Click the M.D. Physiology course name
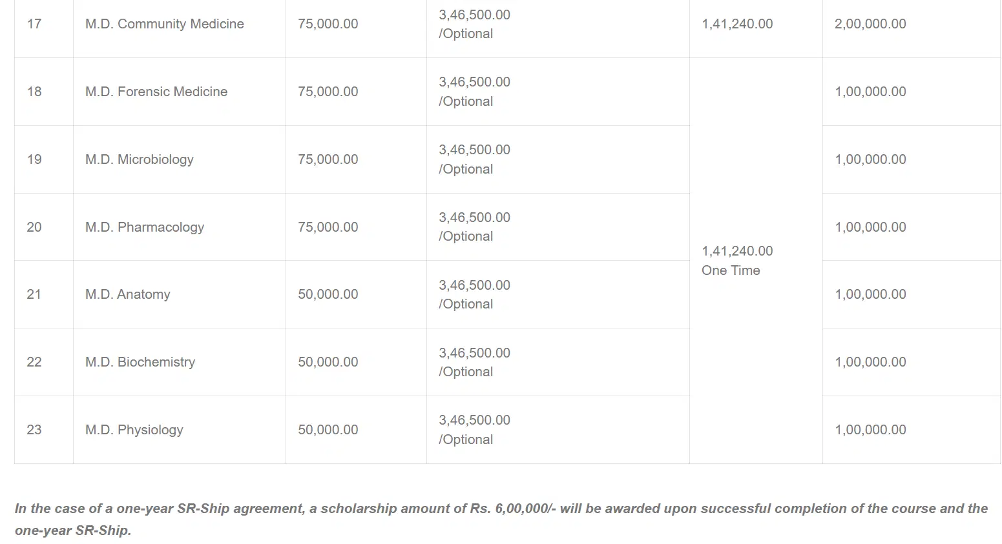The height and width of the screenshot is (544, 1002). pos(134,430)
